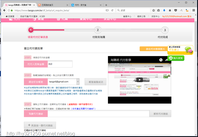Click the 回首頁 home link
Screen dimensions: 198x137
[x=10, y=16]
